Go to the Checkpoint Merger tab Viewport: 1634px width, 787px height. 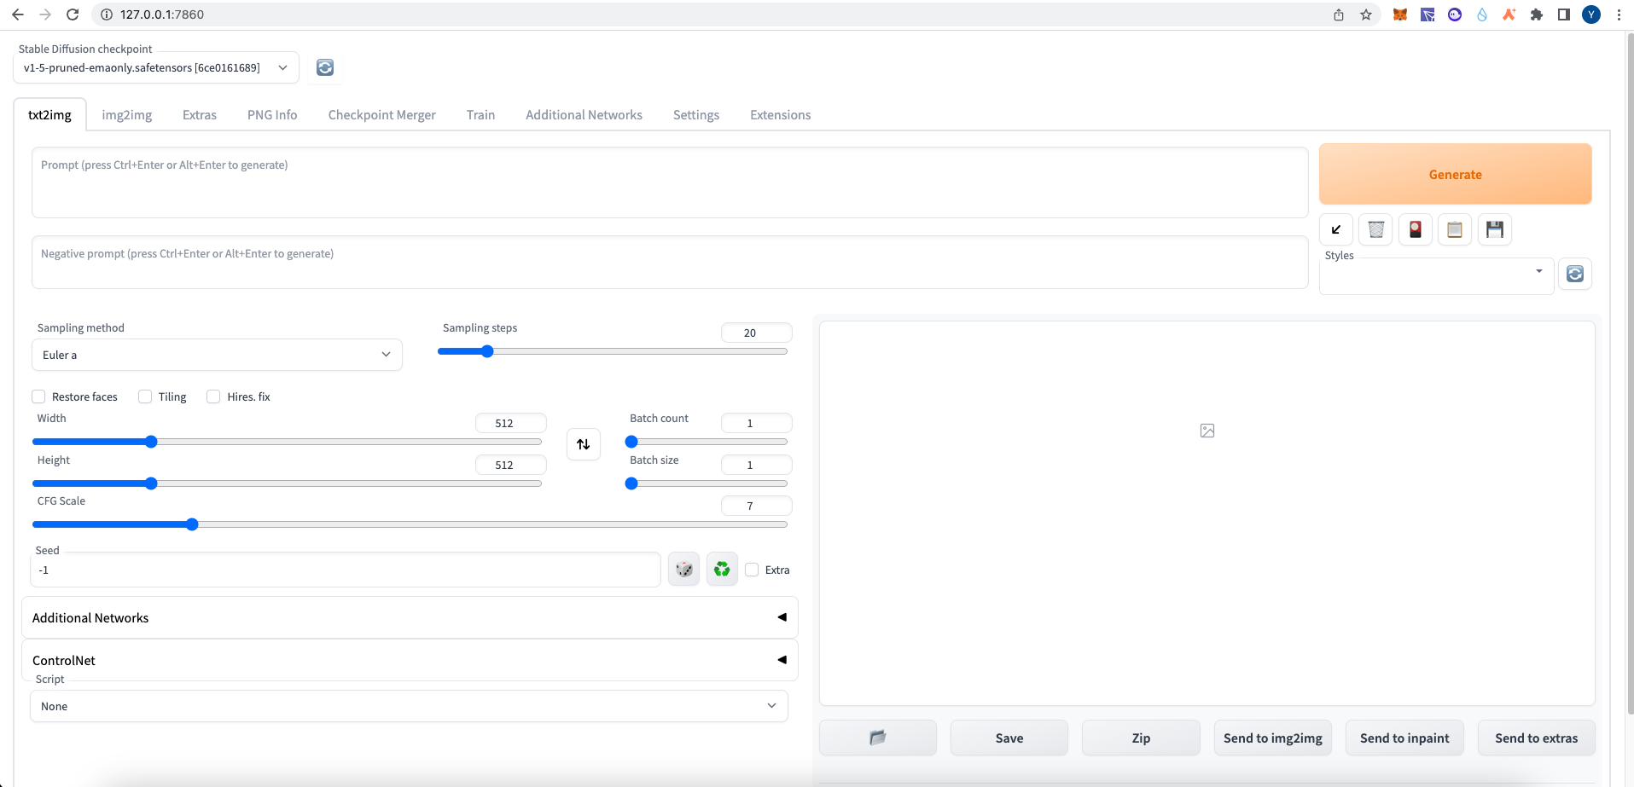382,115
